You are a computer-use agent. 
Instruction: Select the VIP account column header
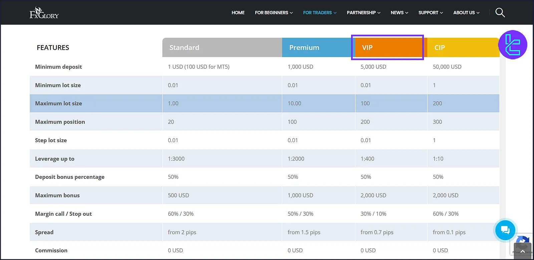tap(391, 47)
